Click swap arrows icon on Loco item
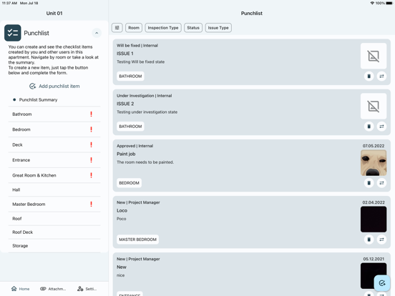This screenshot has height=296, width=395. click(x=381, y=240)
